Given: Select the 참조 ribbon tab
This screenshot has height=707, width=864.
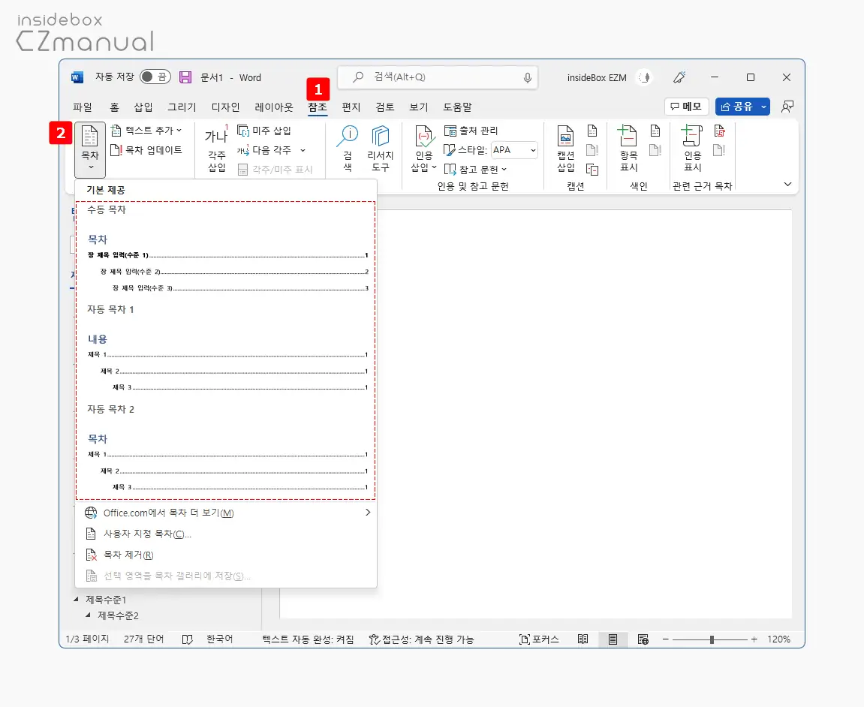Looking at the screenshot, I should tap(318, 107).
